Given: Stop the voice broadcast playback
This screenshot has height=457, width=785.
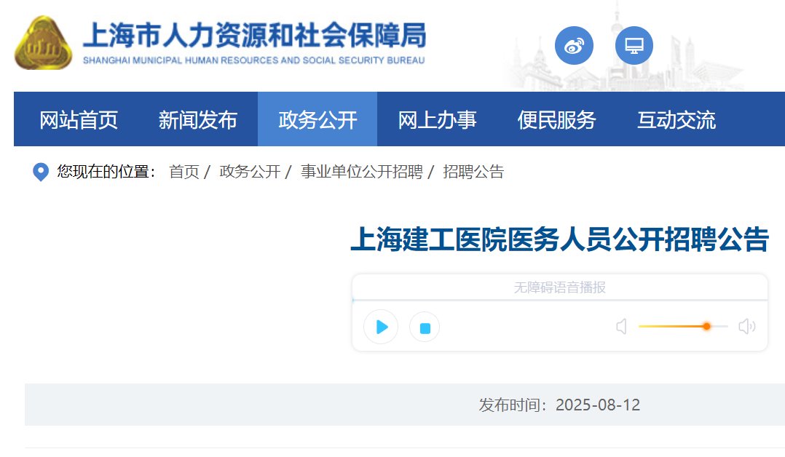Looking at the screenshot, I should pyautogui.click(x=425, y=327).
